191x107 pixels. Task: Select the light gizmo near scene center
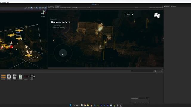click(26, 46)
